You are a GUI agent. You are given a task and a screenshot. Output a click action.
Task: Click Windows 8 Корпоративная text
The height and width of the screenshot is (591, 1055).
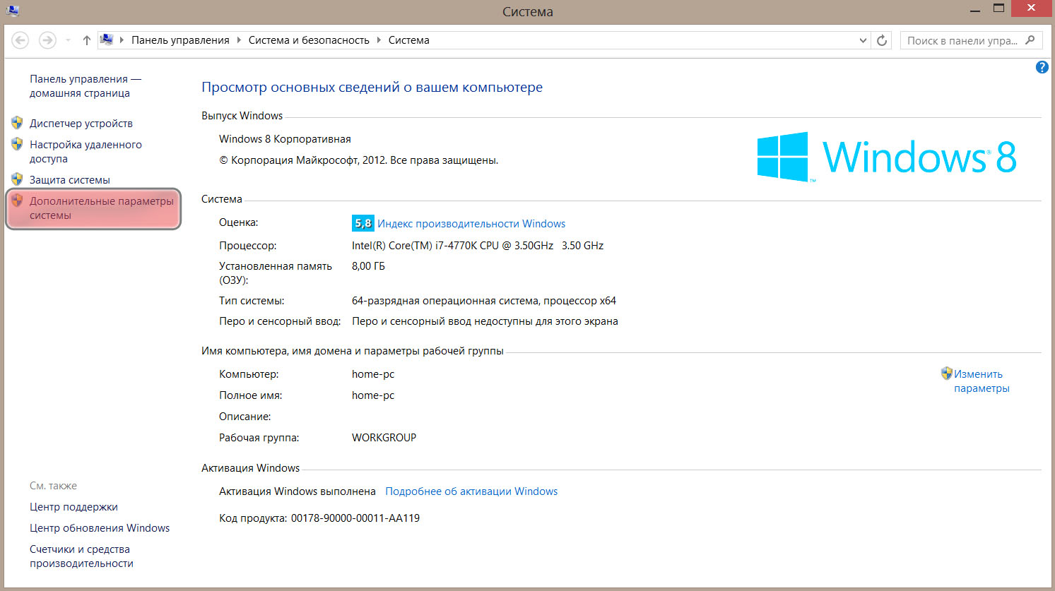285,139
